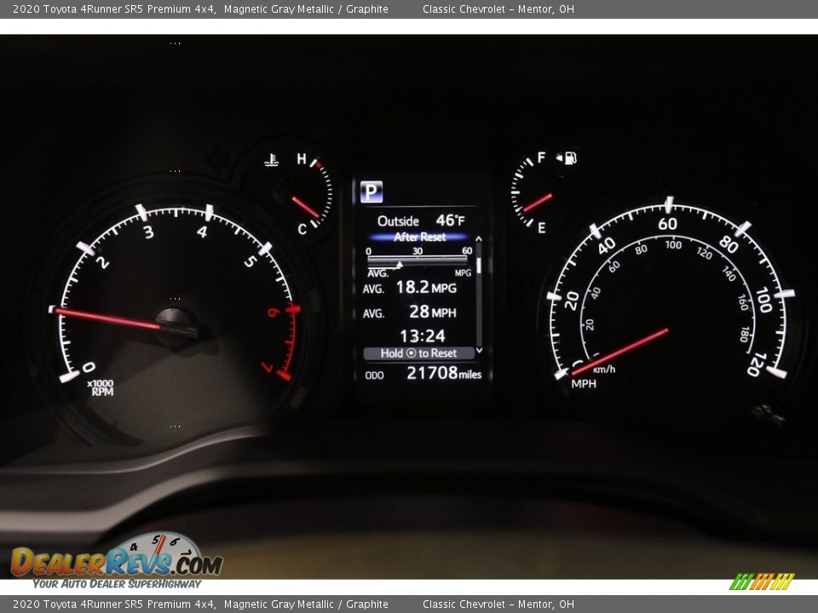This screenshot has height=613, width=818.
Task: Click the '13:24' elapsed time reading
Action: point(423,335)
